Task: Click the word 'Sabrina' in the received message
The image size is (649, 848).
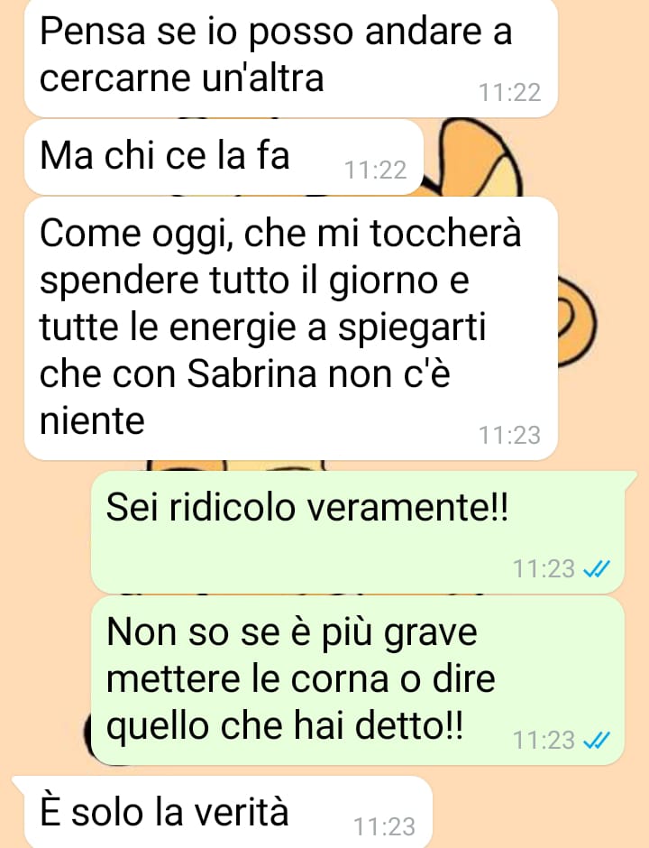Action: (x=251, y=373)
